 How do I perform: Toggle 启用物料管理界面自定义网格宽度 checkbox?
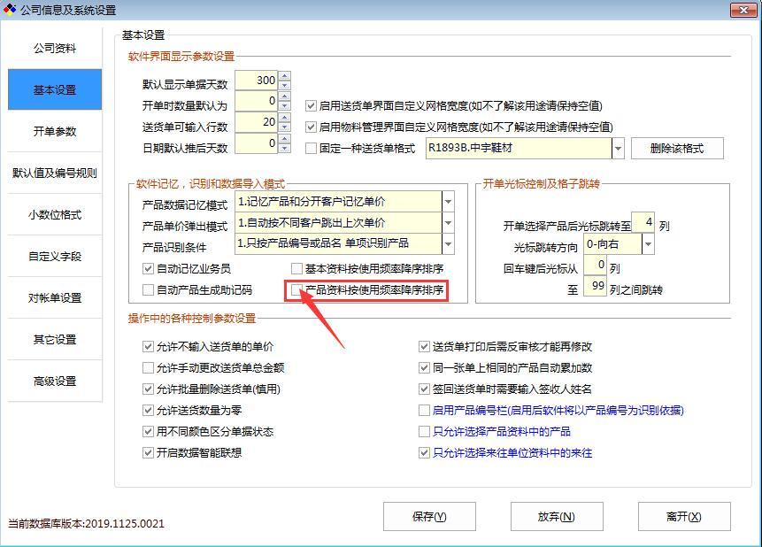point(311,127)
